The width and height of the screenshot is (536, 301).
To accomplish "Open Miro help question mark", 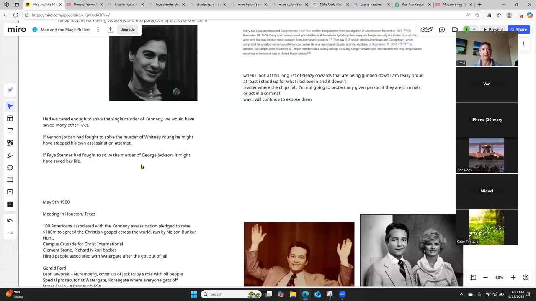I will pos(526,278).
